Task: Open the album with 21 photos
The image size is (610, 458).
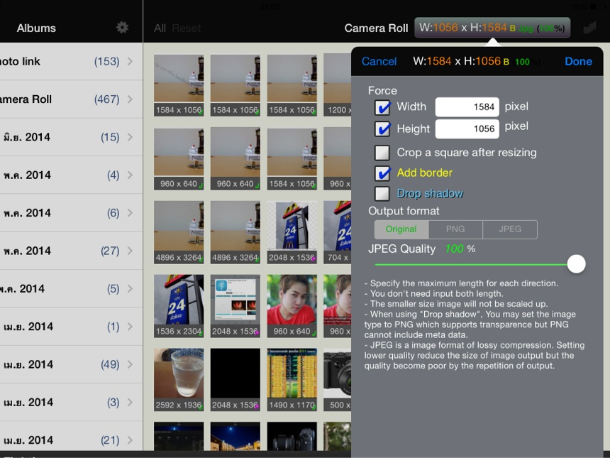Action: click(x=71, y=440)
